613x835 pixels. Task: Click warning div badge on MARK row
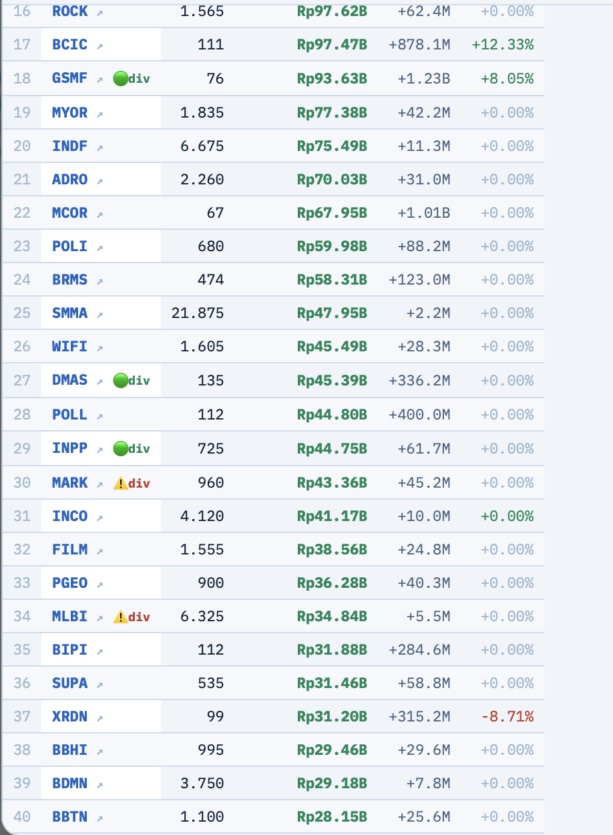click(132, 483)
